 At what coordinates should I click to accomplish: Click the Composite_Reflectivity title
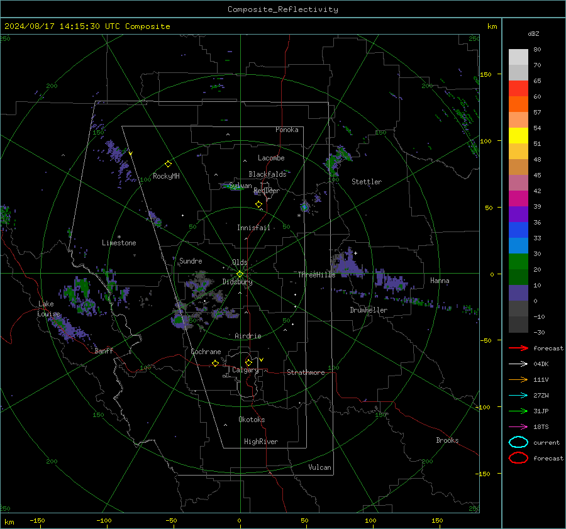coord(283,9)
